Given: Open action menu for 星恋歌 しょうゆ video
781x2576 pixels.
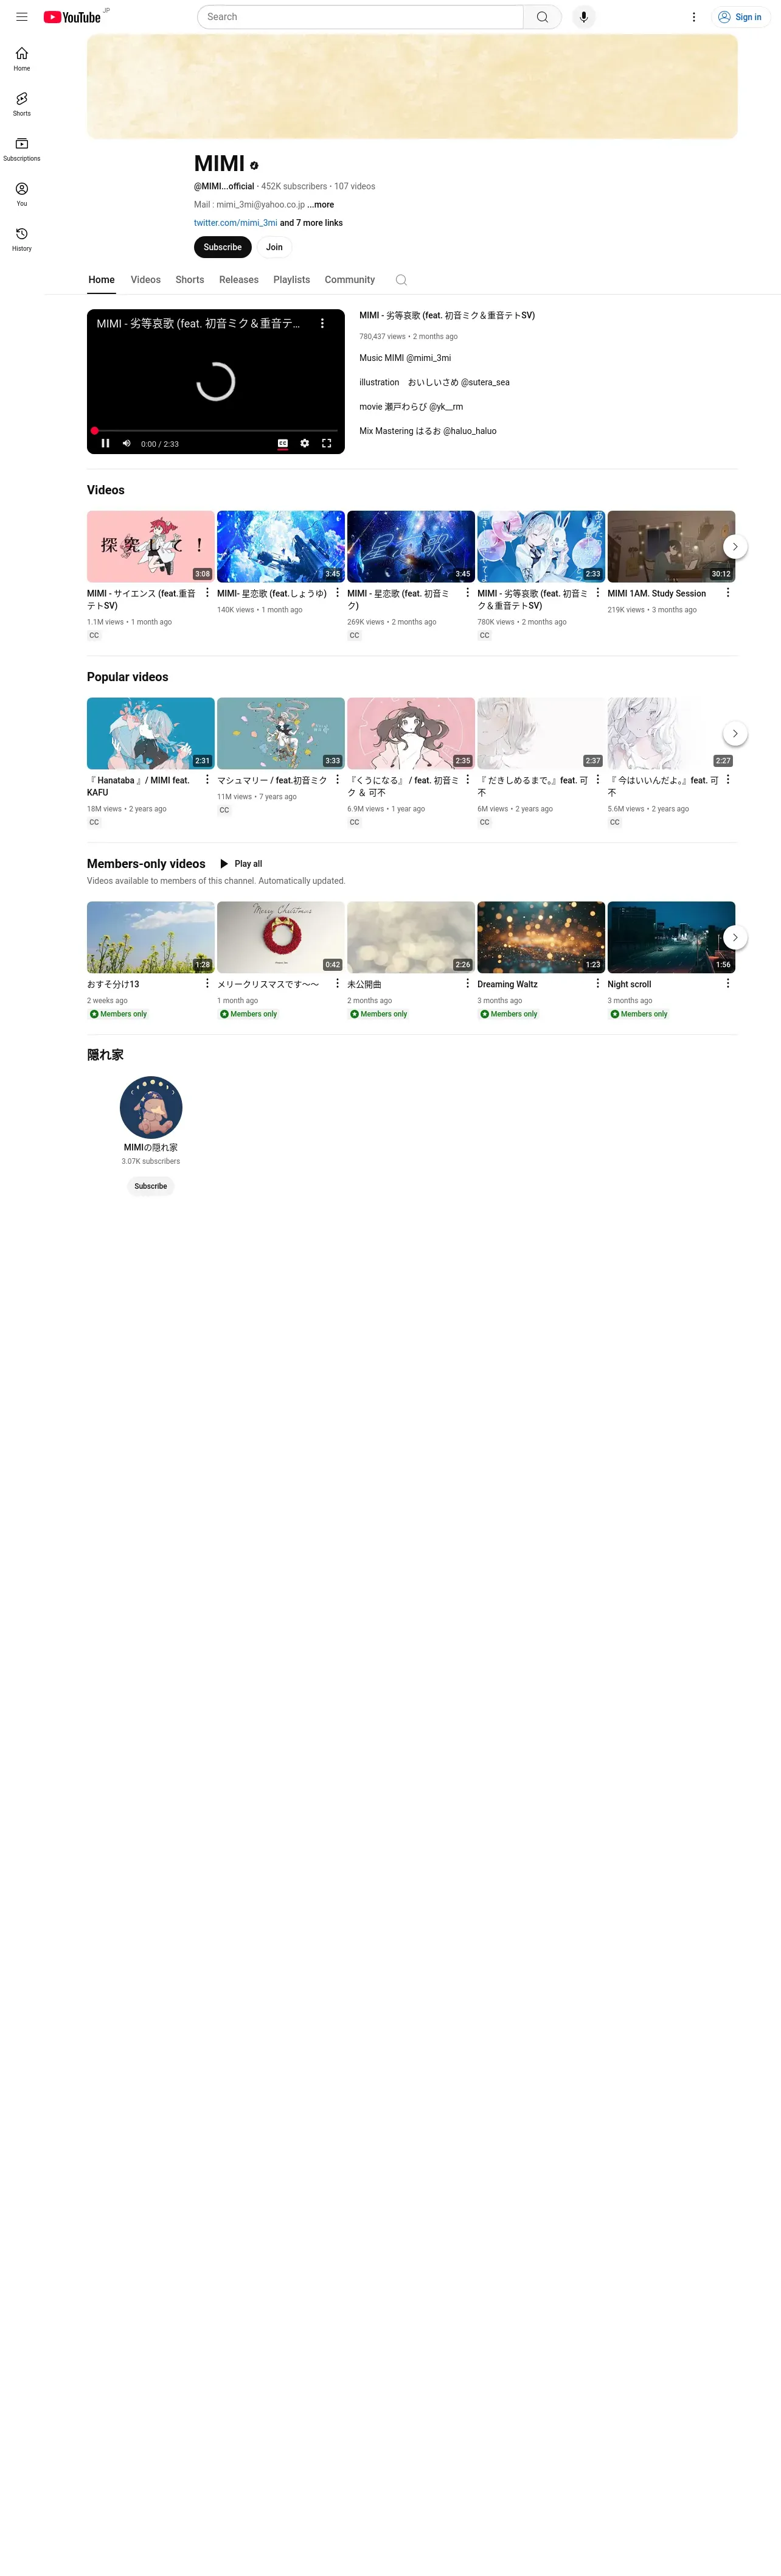Looking at the screenshot, I should (x=338, y=593).
